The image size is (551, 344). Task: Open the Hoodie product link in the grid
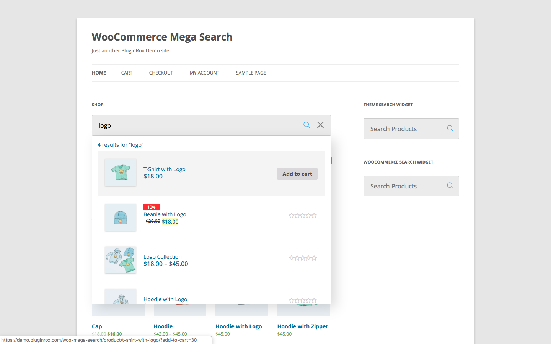(163, 326)
